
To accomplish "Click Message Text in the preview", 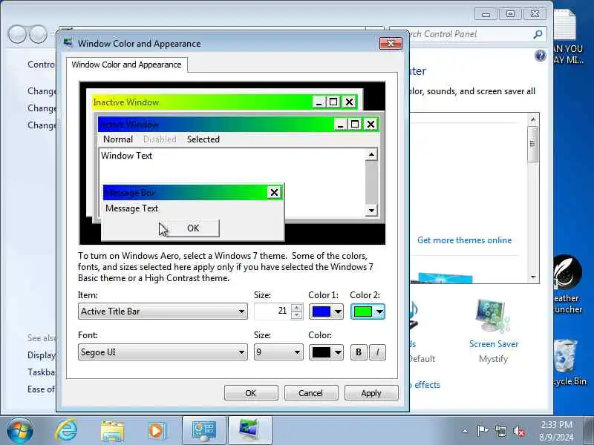I will coord(132,208).
